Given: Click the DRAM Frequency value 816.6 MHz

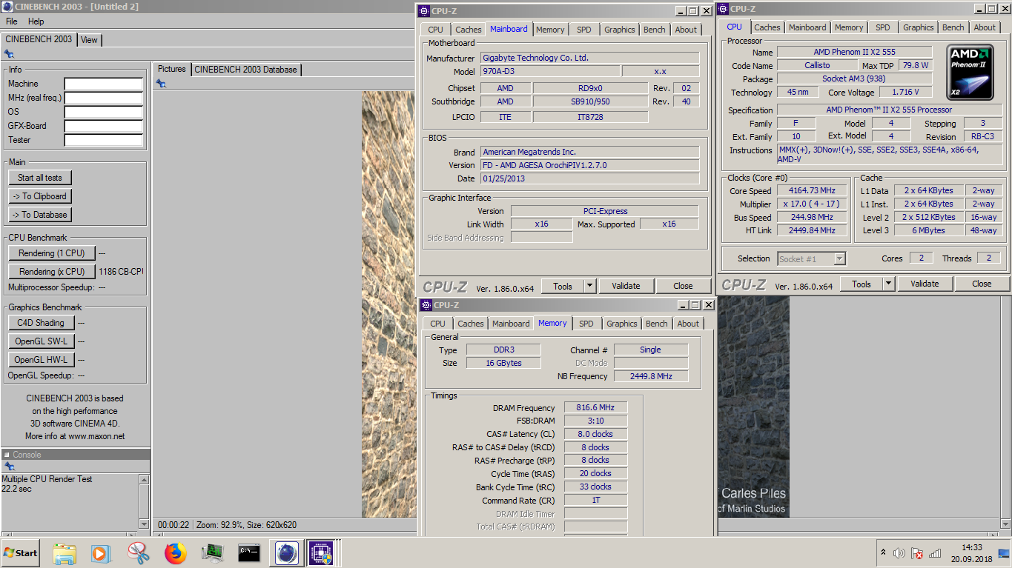Looking at the screenshot, I should point(595,408).
